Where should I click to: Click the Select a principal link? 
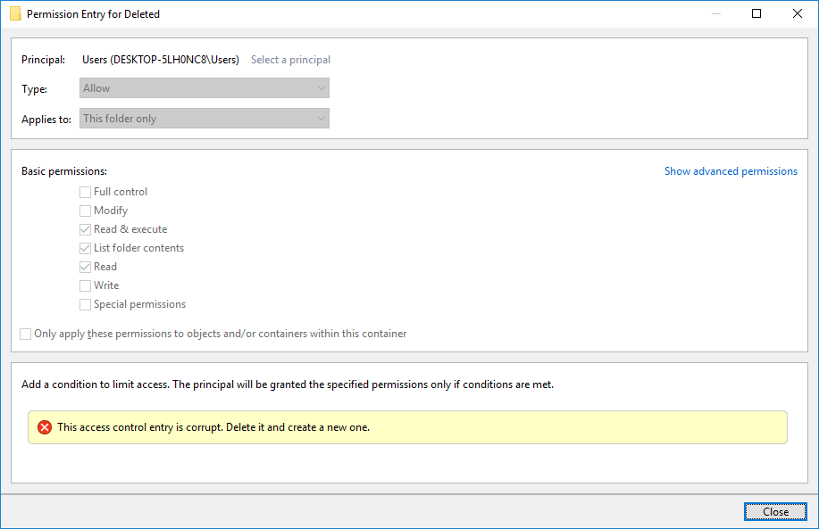(x=290, y=60)
